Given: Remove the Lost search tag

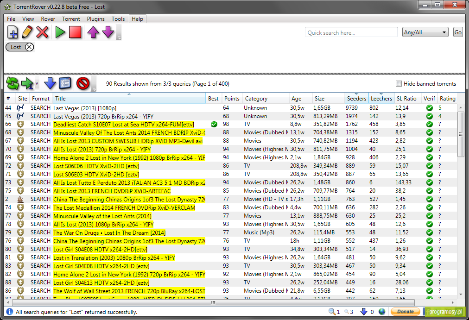Looking at the screenshot, I should (29, 47).
